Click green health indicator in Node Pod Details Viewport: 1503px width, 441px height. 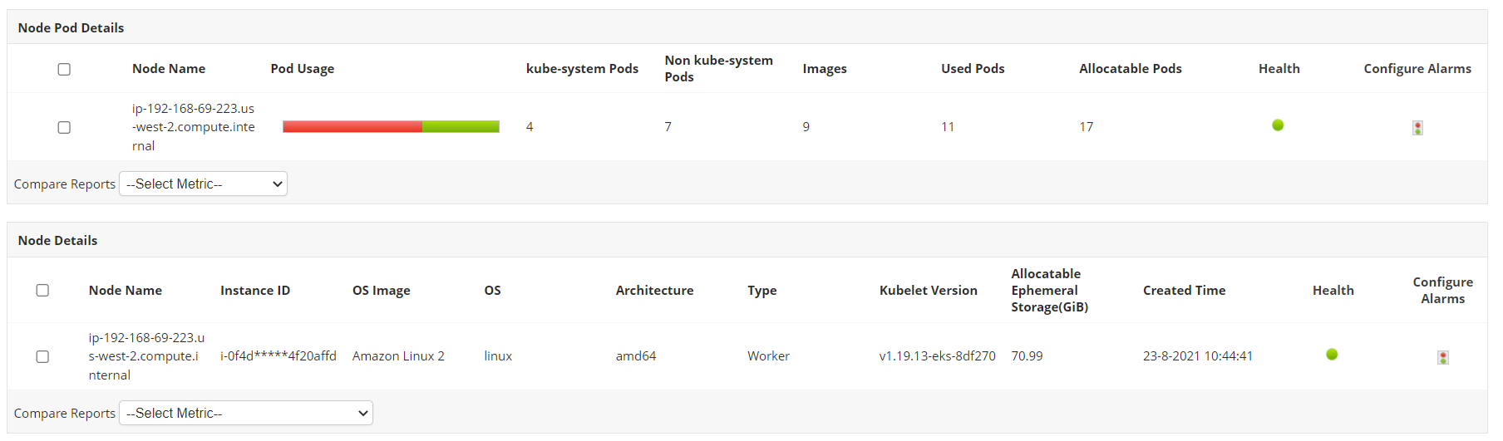[x=1278, y=125]
